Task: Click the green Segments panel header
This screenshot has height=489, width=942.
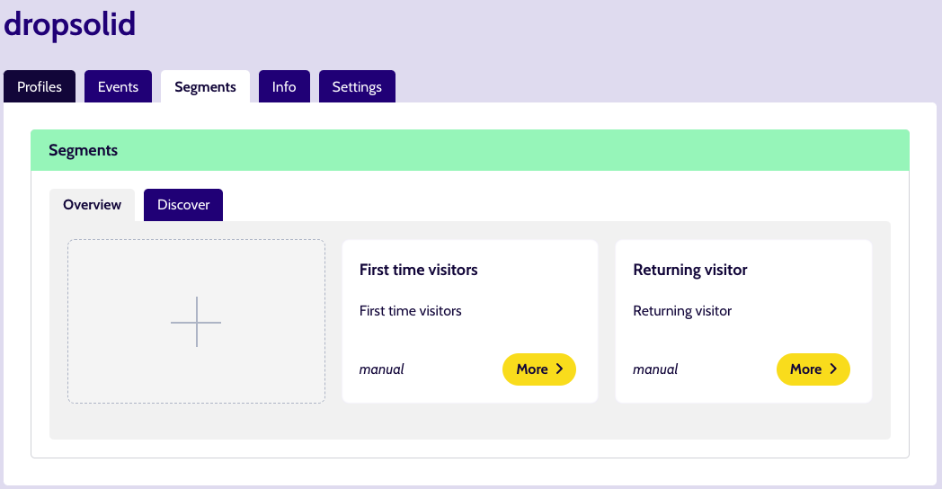Action: (470, 150)
